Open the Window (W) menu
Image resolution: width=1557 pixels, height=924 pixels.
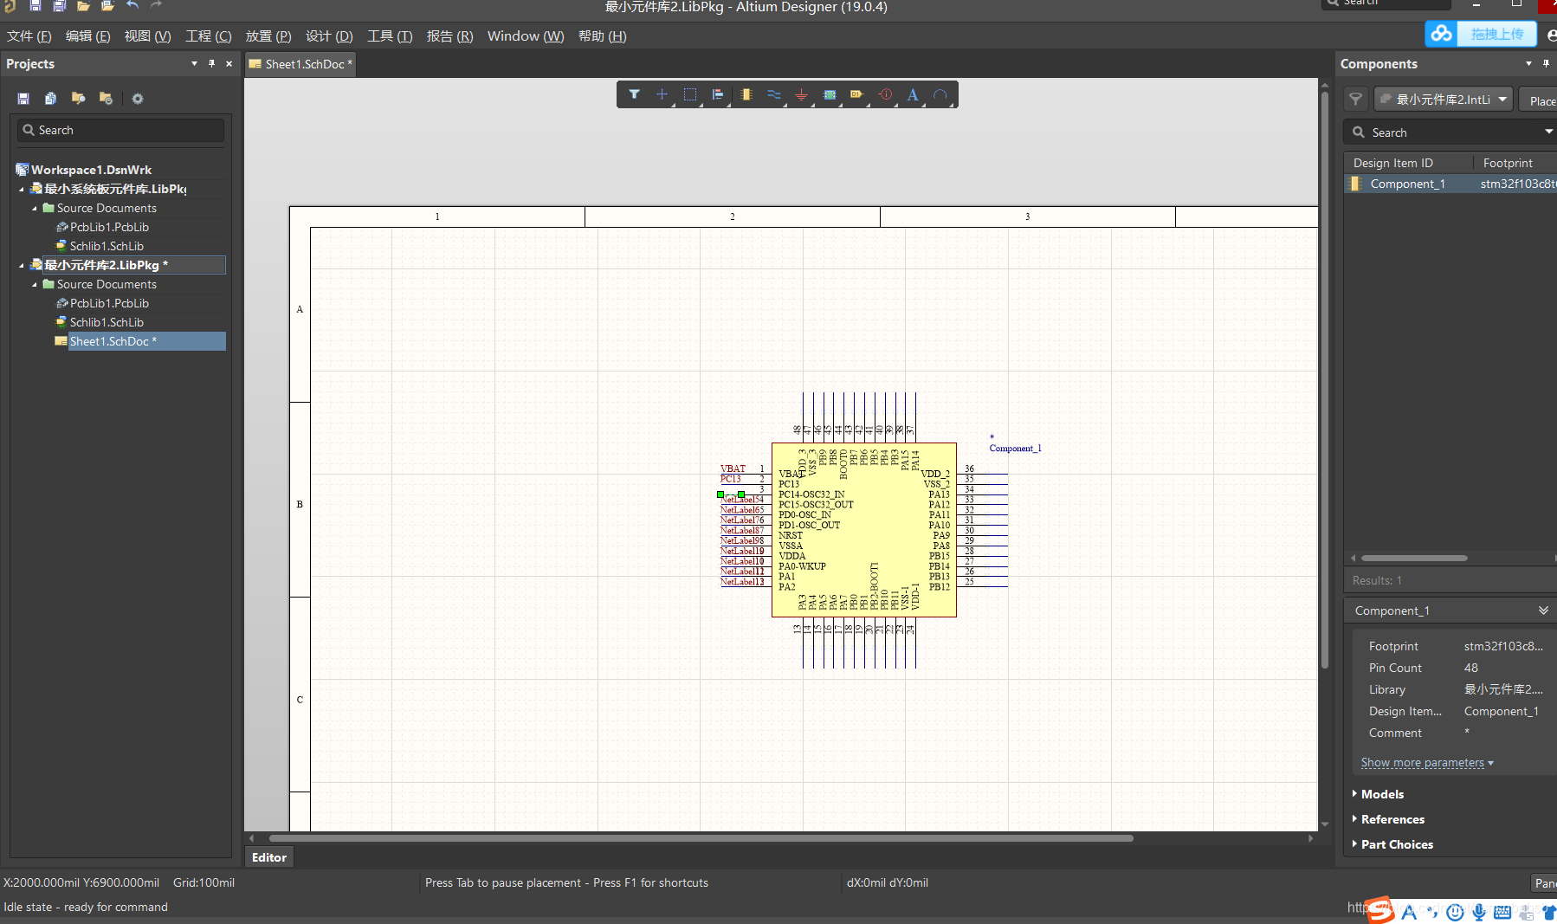(x=526, y=36)
